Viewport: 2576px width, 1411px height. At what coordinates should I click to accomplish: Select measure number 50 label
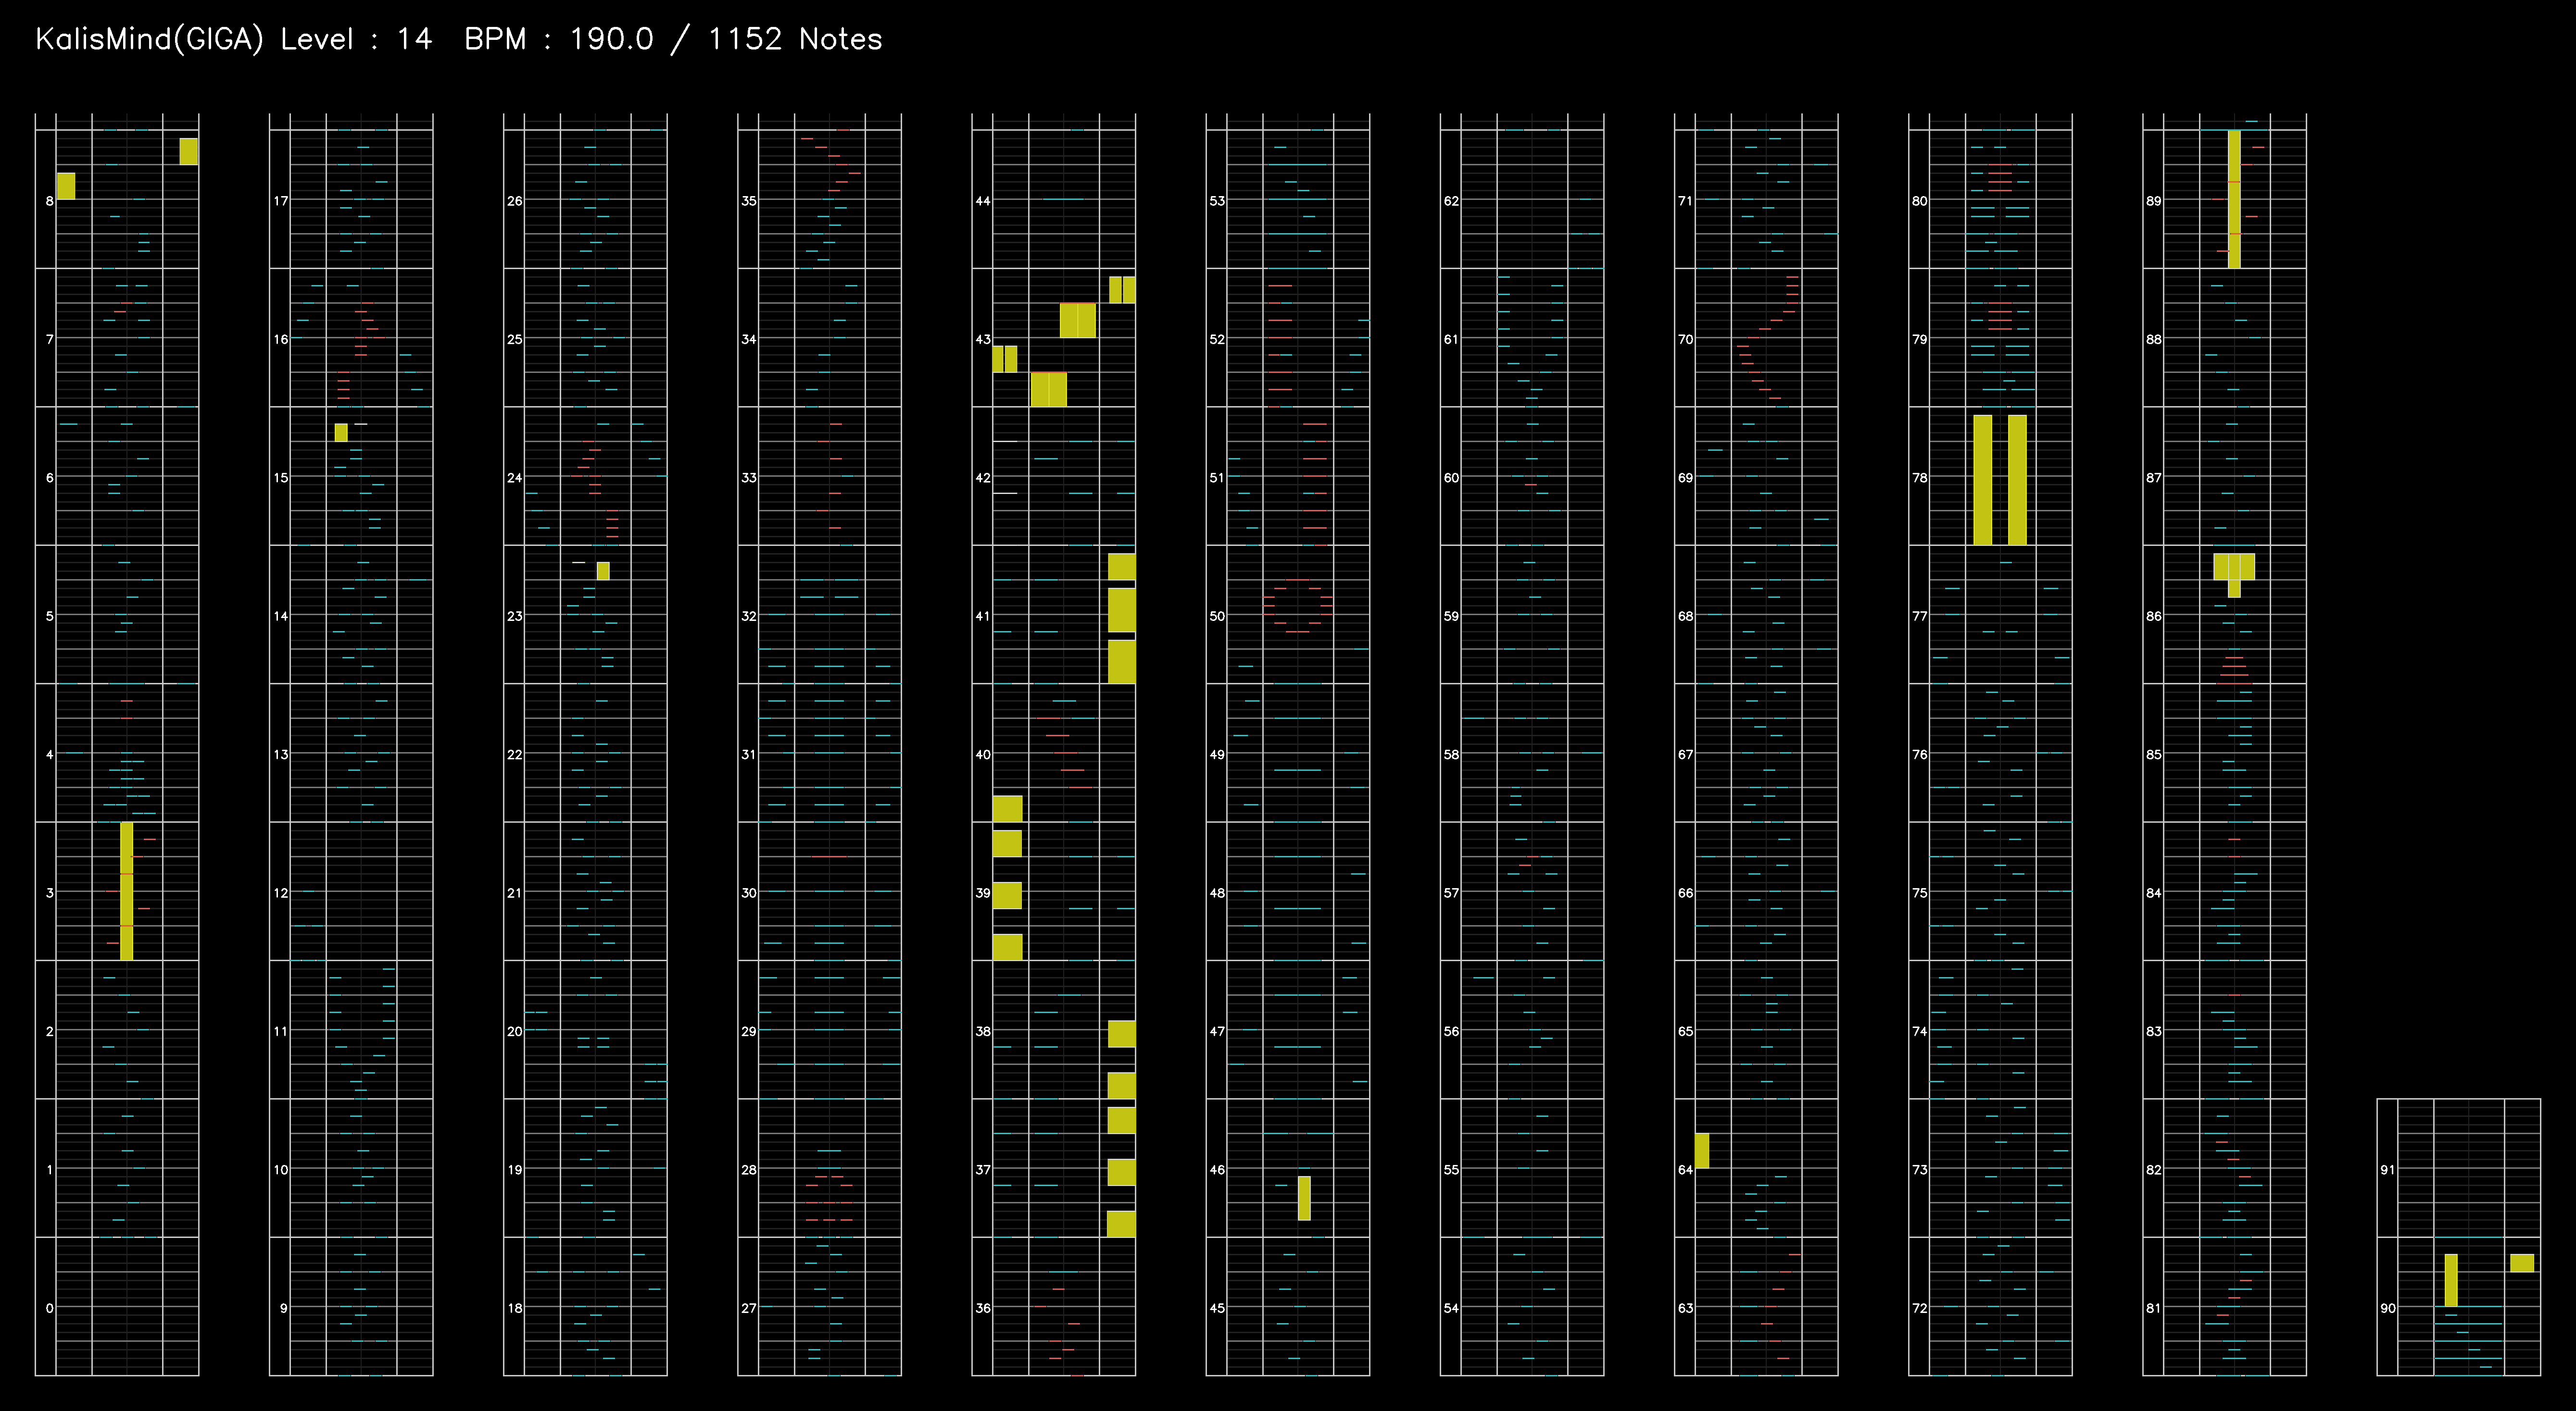(x=1217, y=617)
